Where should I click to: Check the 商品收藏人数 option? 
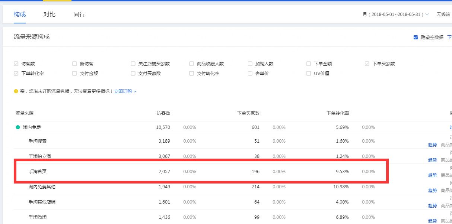coord(191,64)
